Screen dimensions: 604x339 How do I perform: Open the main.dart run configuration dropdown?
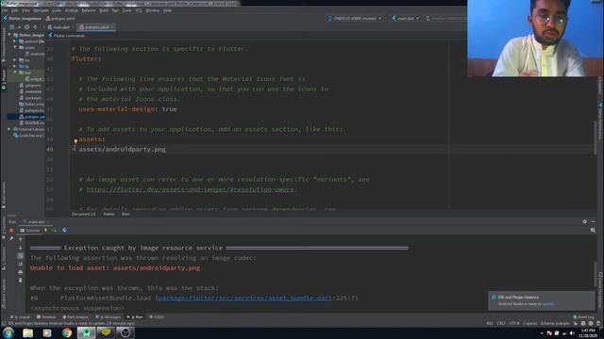405,19
